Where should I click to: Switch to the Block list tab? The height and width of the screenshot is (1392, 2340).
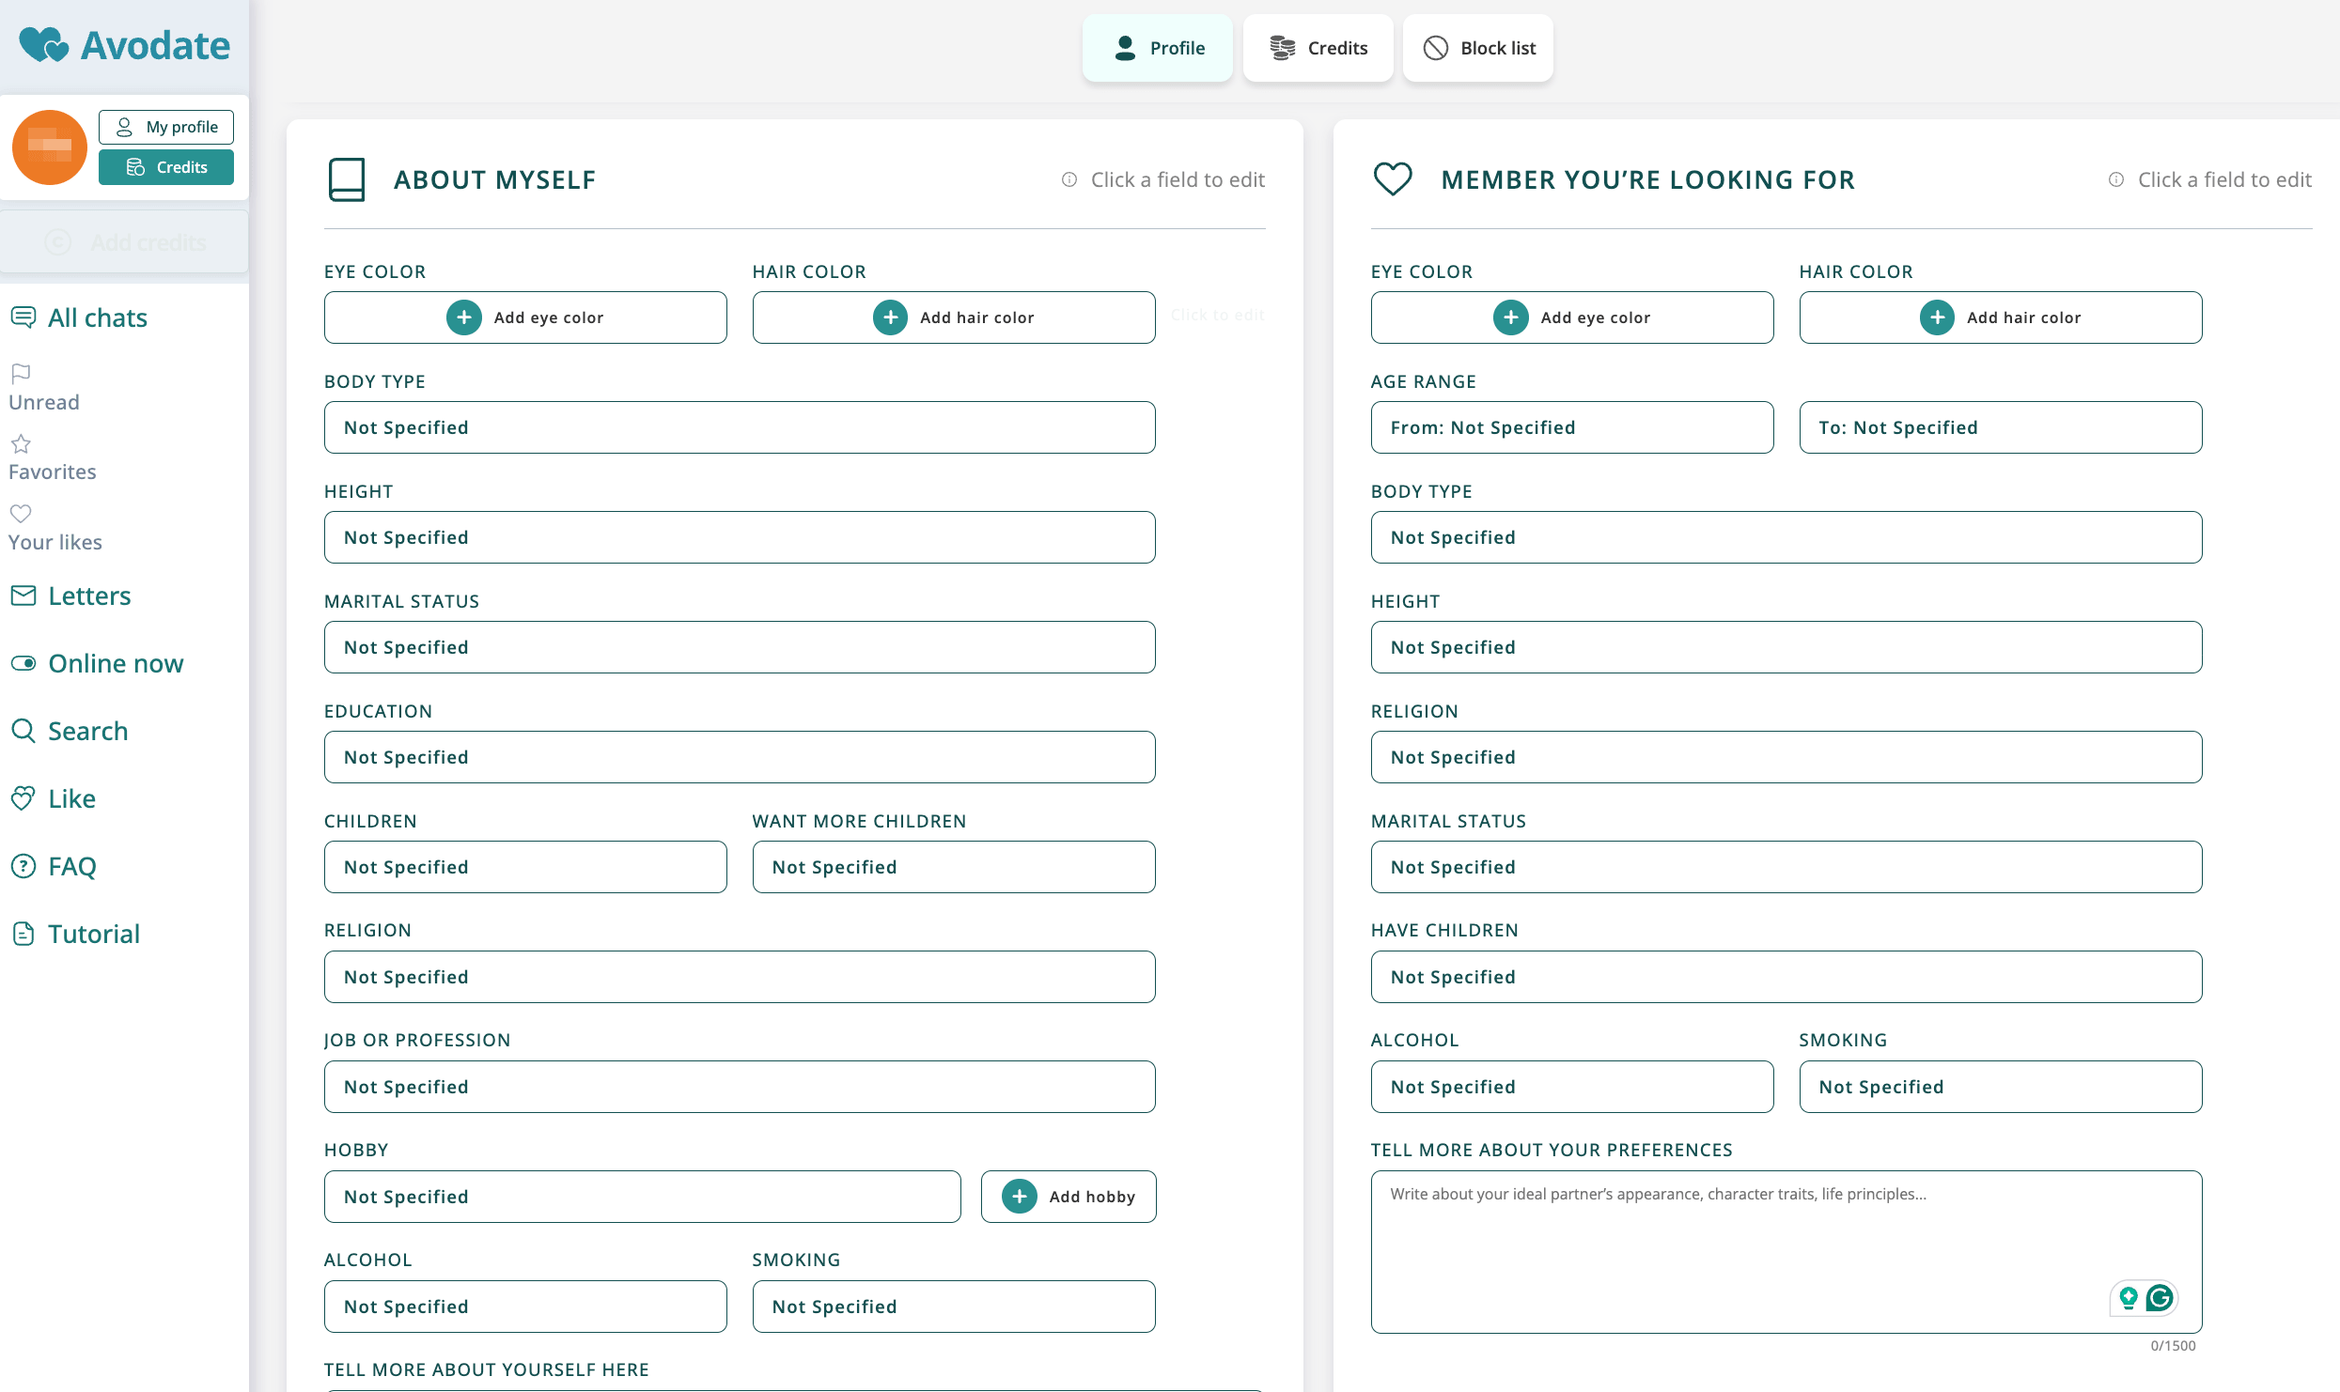(1478, 48)
